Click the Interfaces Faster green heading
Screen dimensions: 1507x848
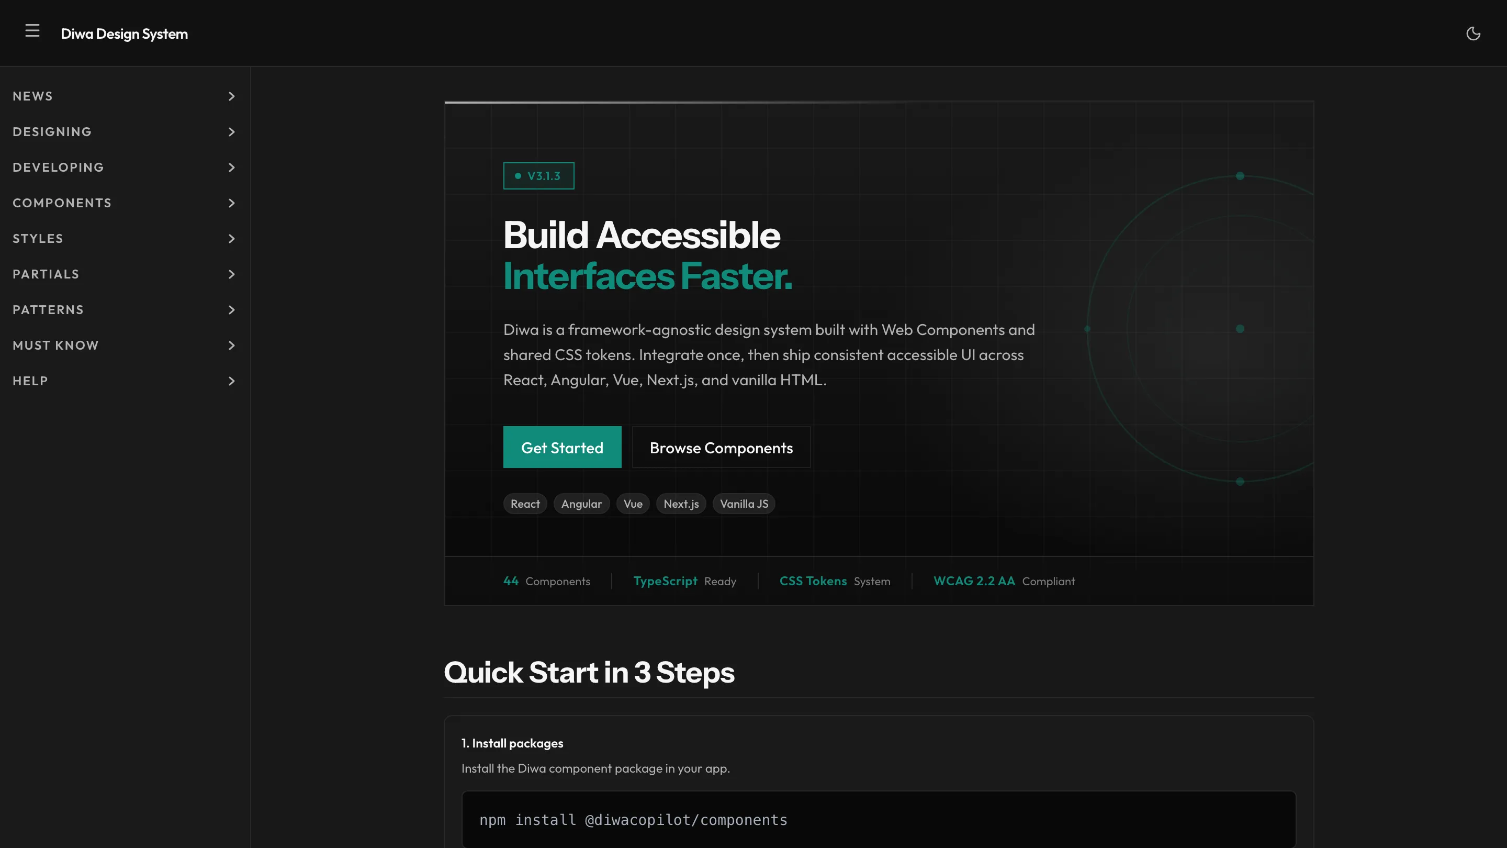click(648, 276)
